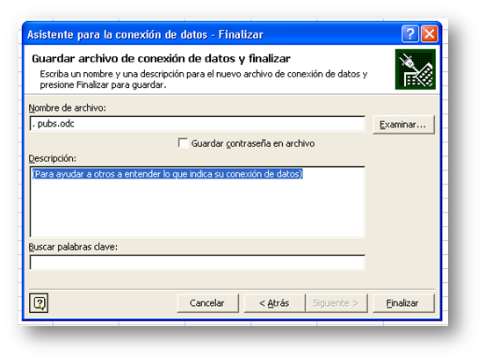This screenshot has height=363, width=485.
Task: Click Finalizar to save the connection
Action: (403, 303)
